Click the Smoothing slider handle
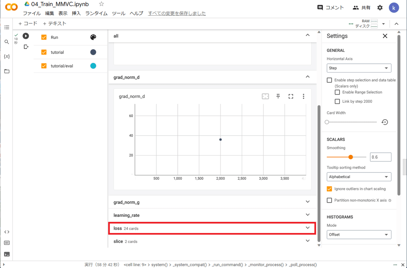 coord(351,157)
